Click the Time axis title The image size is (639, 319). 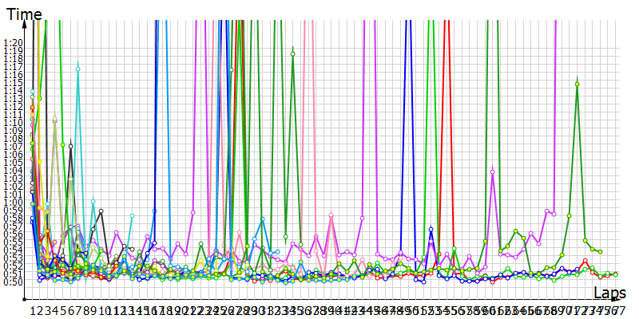point(24,14)
